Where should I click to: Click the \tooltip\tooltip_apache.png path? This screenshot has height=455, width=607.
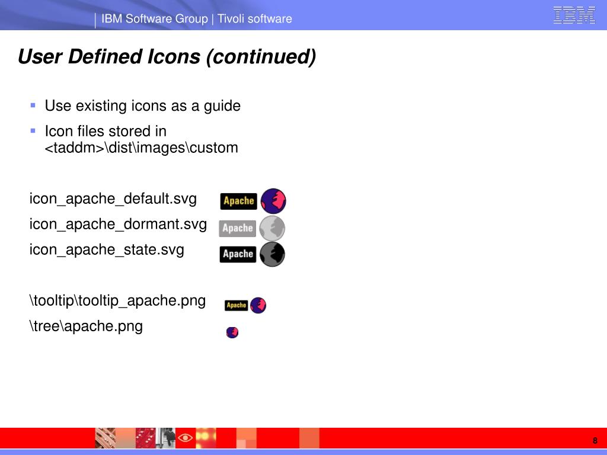coord(118,301)
